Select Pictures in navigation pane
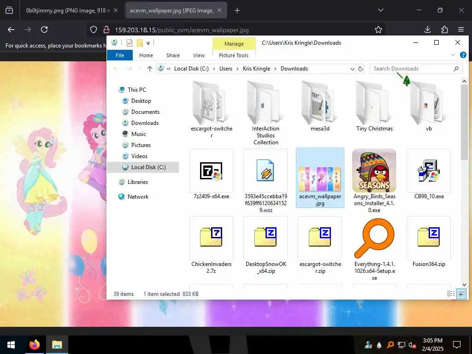 [141, 145]
